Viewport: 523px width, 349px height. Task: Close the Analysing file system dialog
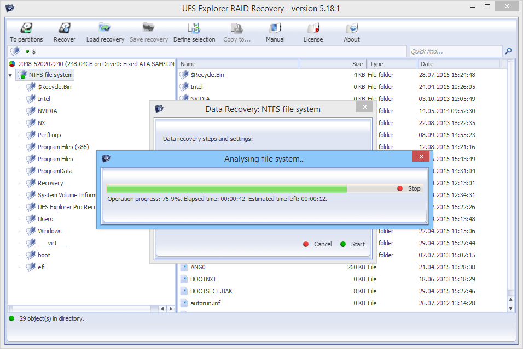coord(421,156)
